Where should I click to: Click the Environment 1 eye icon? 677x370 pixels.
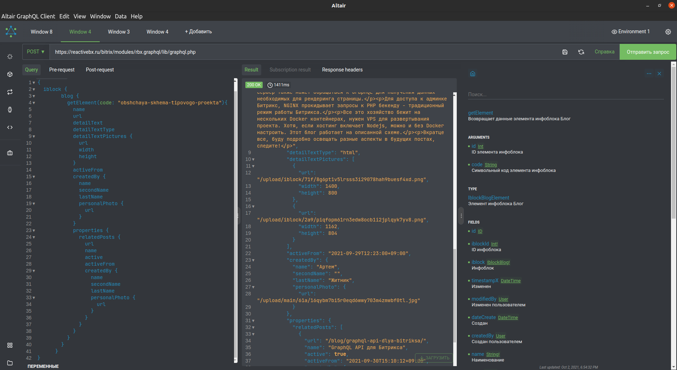(614, 32)
